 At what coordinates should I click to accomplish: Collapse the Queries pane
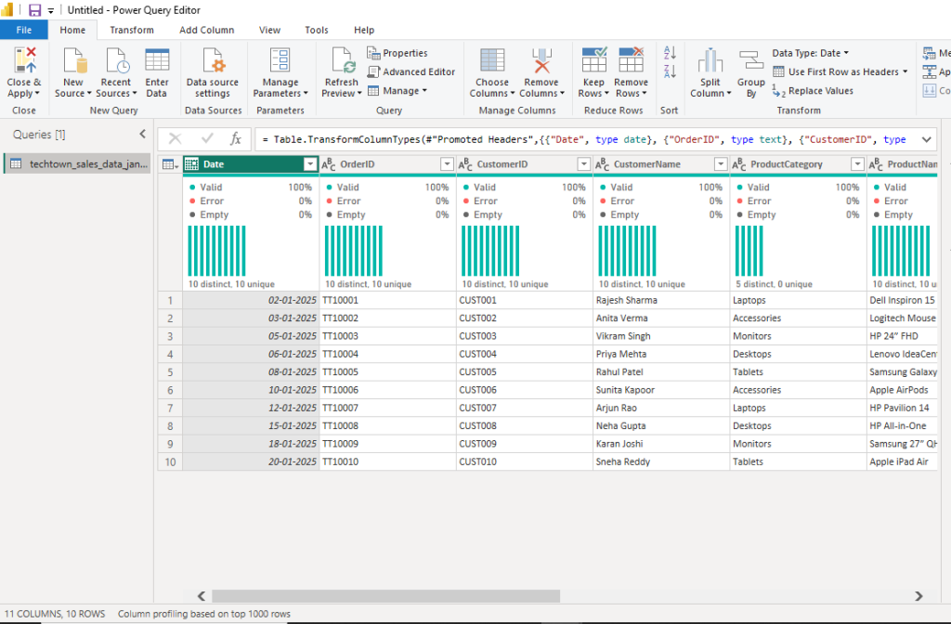(142, 135)
